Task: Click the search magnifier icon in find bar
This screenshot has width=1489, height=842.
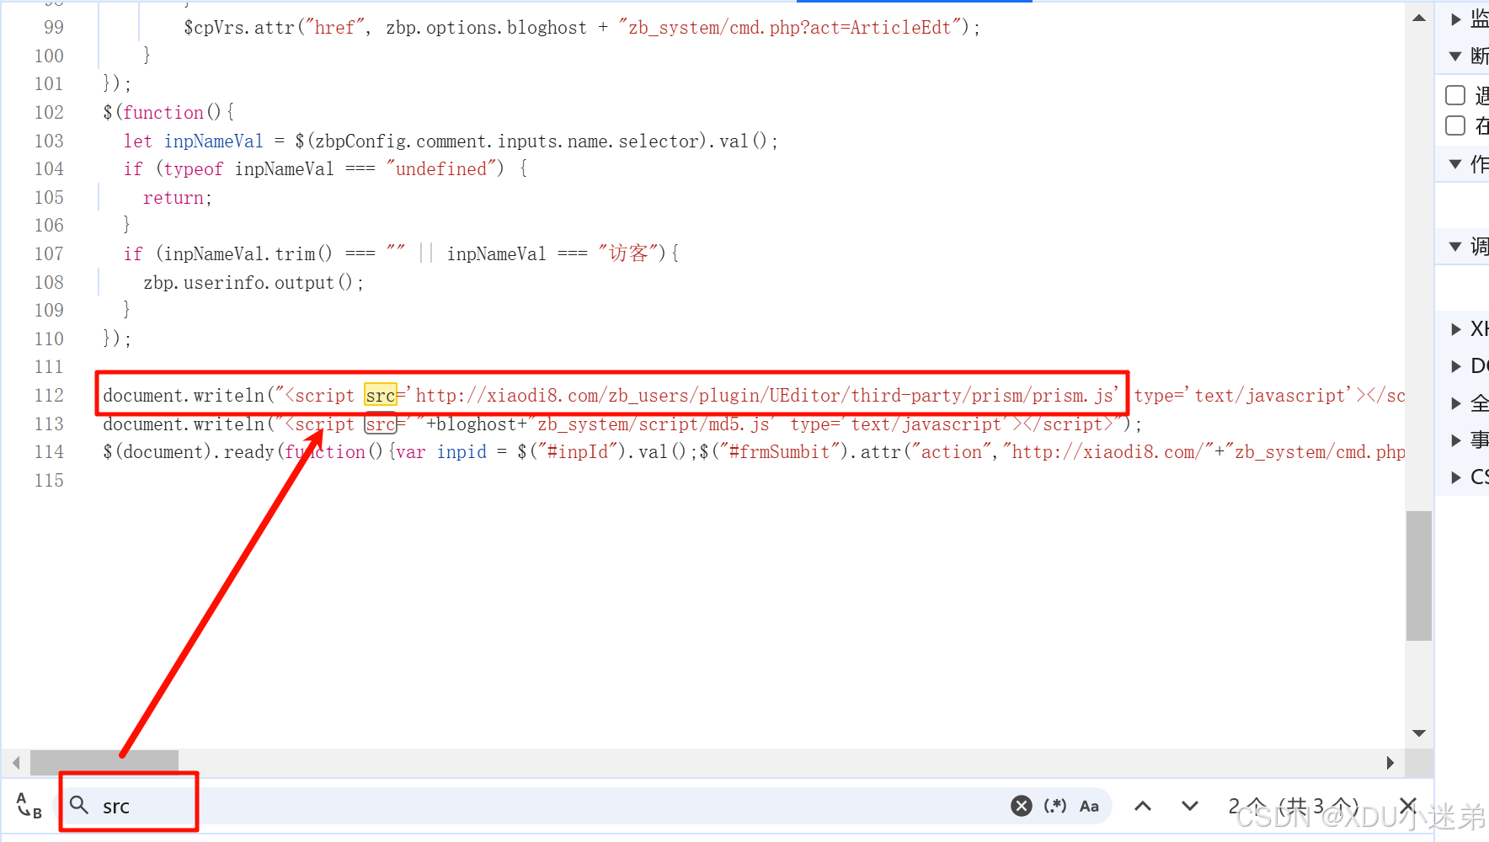Action: point(79,806)
